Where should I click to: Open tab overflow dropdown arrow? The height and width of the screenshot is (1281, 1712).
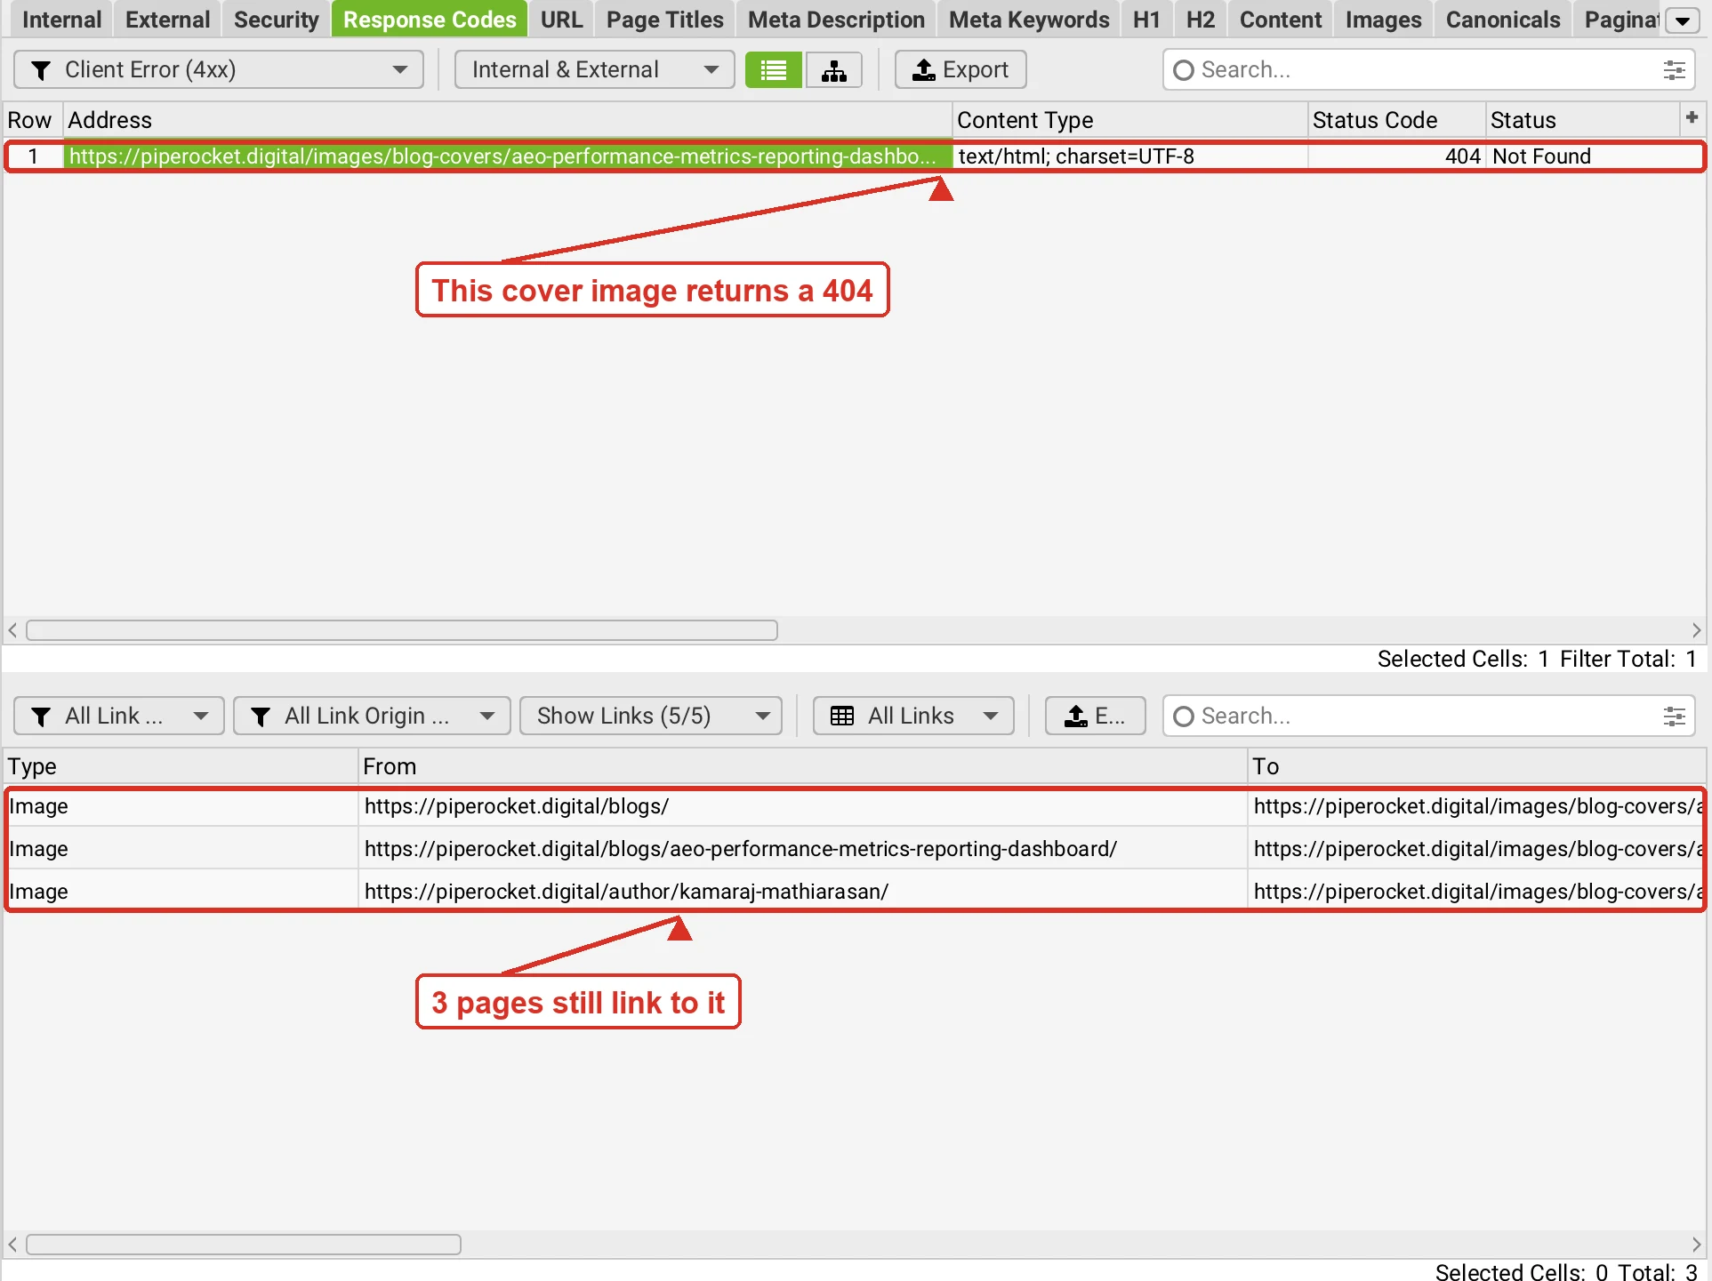(x=1683, y=20)
